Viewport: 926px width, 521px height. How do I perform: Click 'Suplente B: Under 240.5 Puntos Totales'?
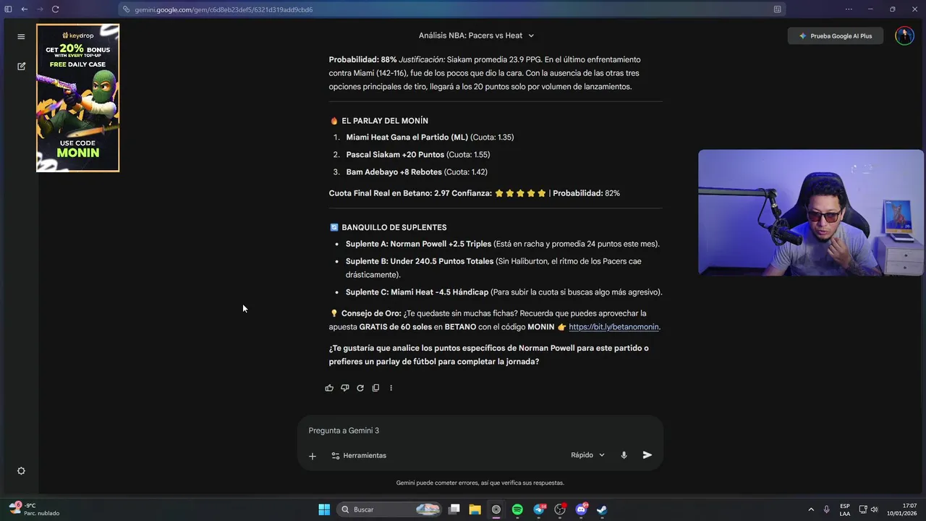click(x=420, y=261)
